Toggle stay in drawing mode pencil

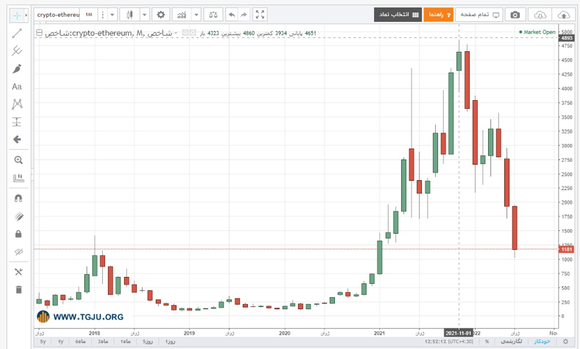pyautogui.click(x=18, y=216)
